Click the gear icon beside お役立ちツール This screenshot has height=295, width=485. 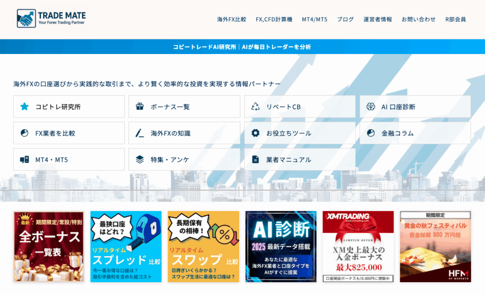pos(256,133)
